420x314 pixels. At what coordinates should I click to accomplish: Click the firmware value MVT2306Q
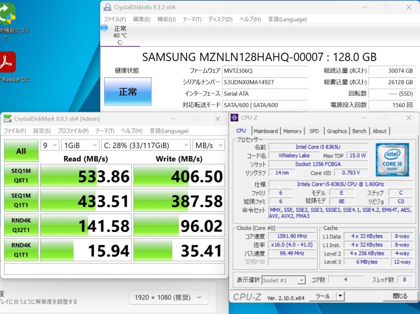tap(264, 71)
